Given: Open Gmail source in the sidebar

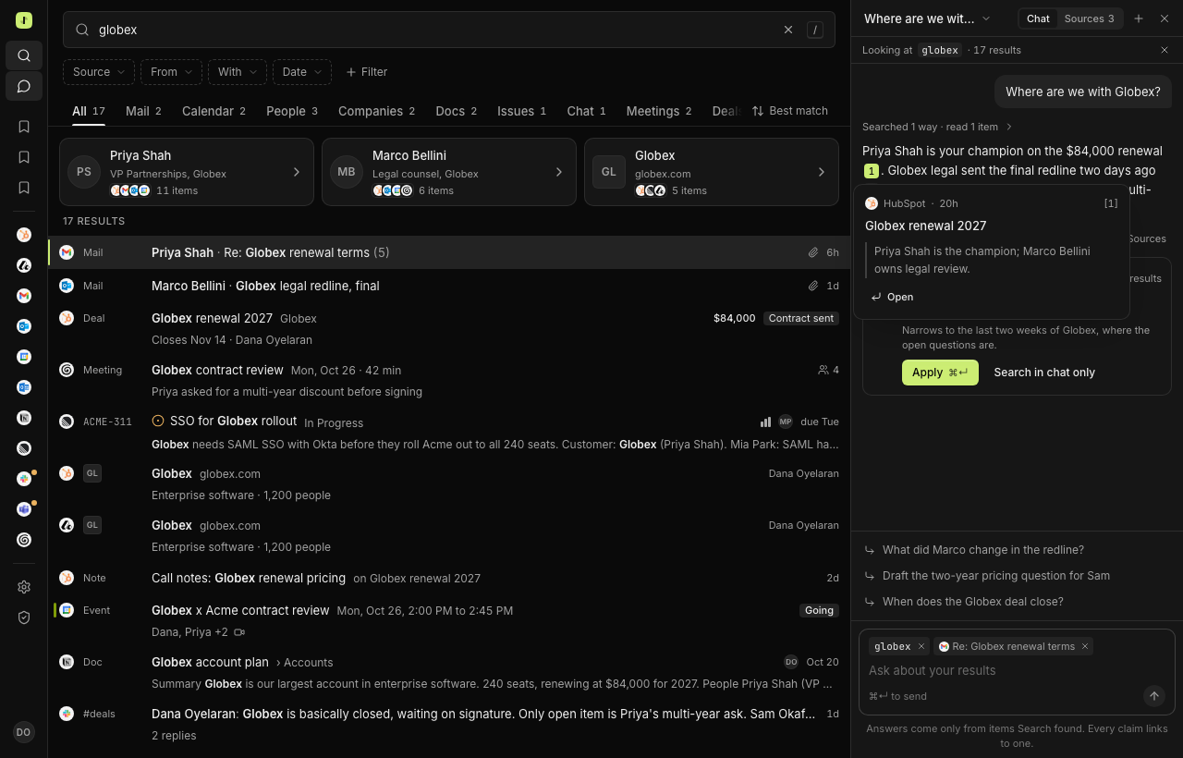Looking at the screenshot, I should 24,296.
